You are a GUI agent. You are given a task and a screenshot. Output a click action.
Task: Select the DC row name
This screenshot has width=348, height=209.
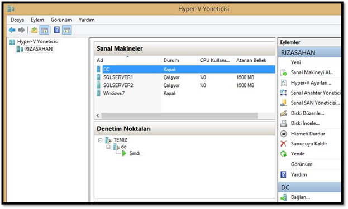107,69
